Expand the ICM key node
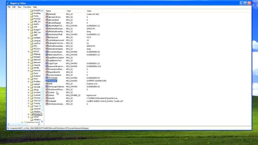The image size is (258, 145). (29, 27)
